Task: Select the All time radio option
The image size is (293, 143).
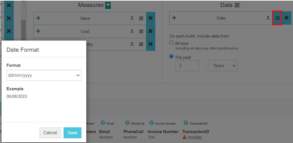Action: 171,43
